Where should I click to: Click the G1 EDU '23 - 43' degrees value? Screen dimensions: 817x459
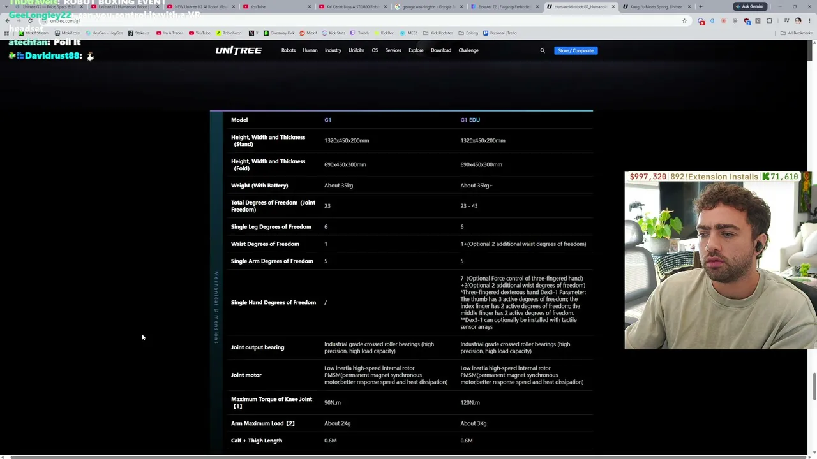469,206
